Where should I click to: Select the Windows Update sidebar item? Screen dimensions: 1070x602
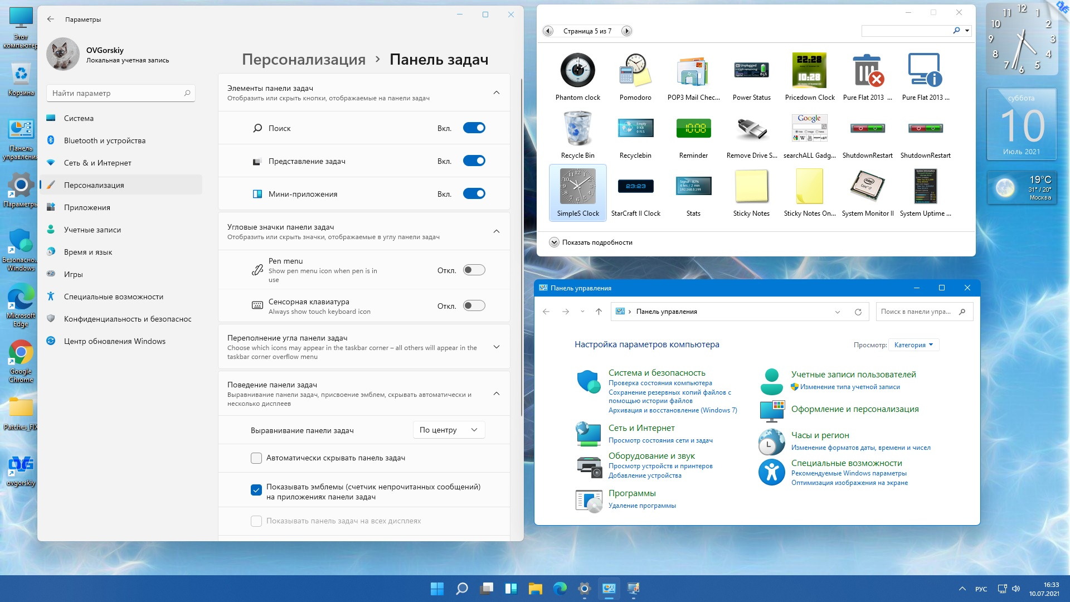114,341
